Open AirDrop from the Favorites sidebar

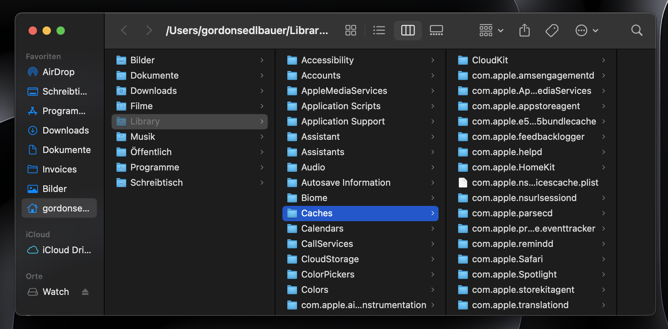tap(58, 72)
